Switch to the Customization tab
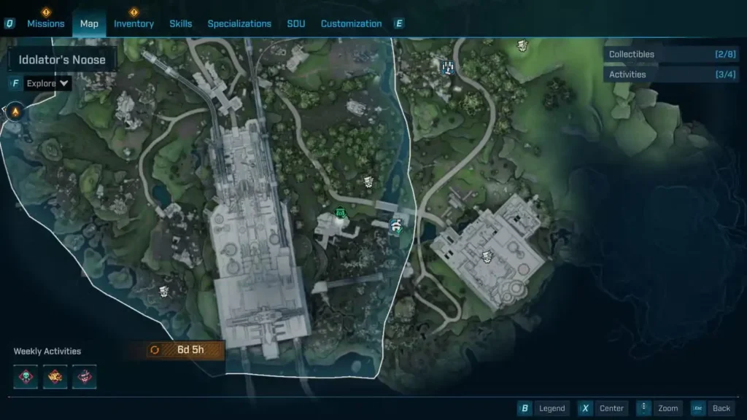Viewport: 747px width, 420px height. point(351,24)
